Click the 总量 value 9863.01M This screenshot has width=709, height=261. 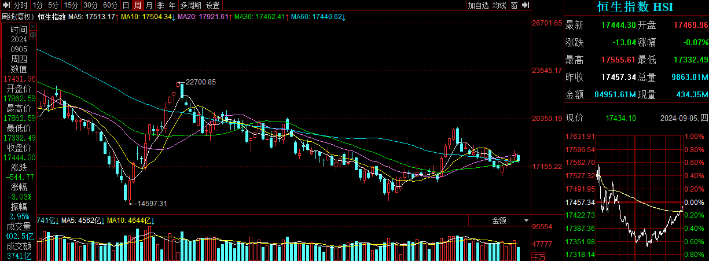(690, 77)
